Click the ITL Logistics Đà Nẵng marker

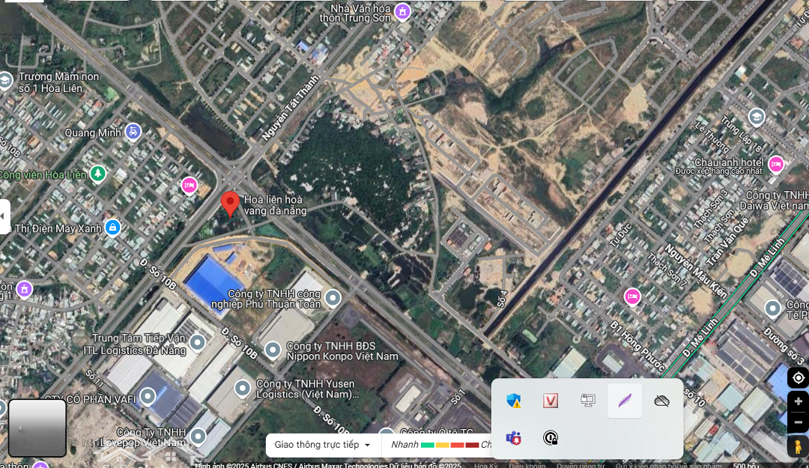click(x=198, y=342)
